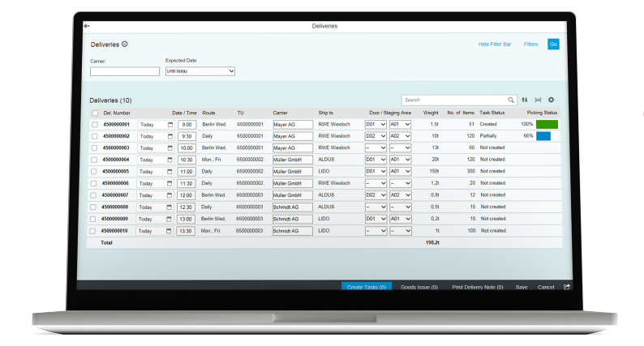Open calendar icon for delivery 4500000010
This screenshot has width=644, height=346.
(x=169, y=231)
